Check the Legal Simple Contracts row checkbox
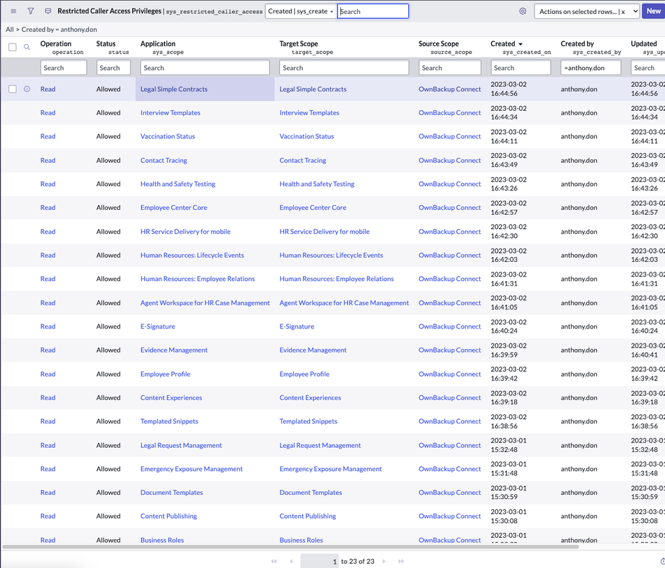Viewport: 665px width, 568px height. (x=12, y=88)
